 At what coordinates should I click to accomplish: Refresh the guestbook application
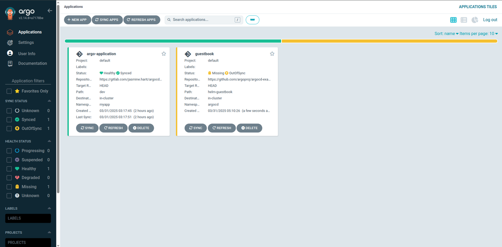(x=222, y=128)
